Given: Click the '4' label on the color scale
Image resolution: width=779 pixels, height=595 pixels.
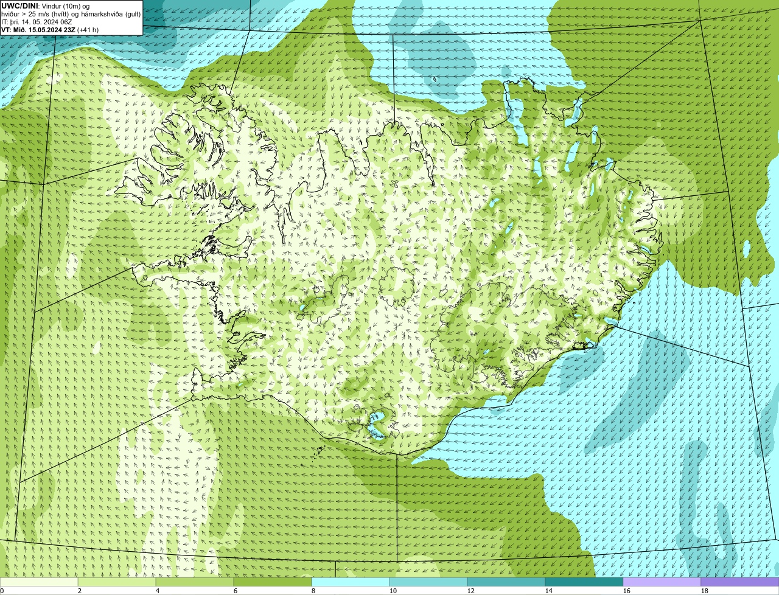Looking at the screenshot, I should click(158, 591).
